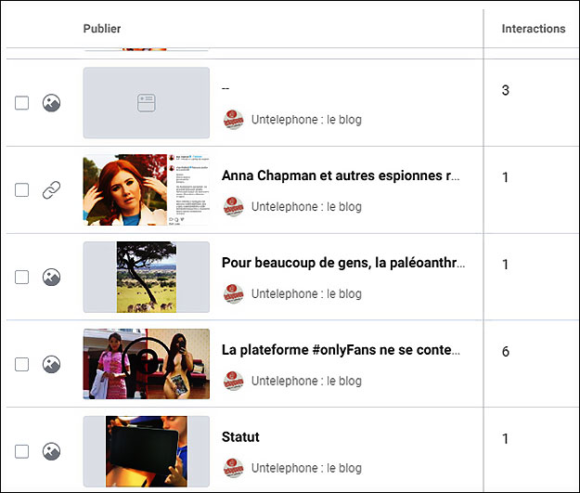
Task: Click 'Untelephone : le blog' under Statut post
Action: 306,468
